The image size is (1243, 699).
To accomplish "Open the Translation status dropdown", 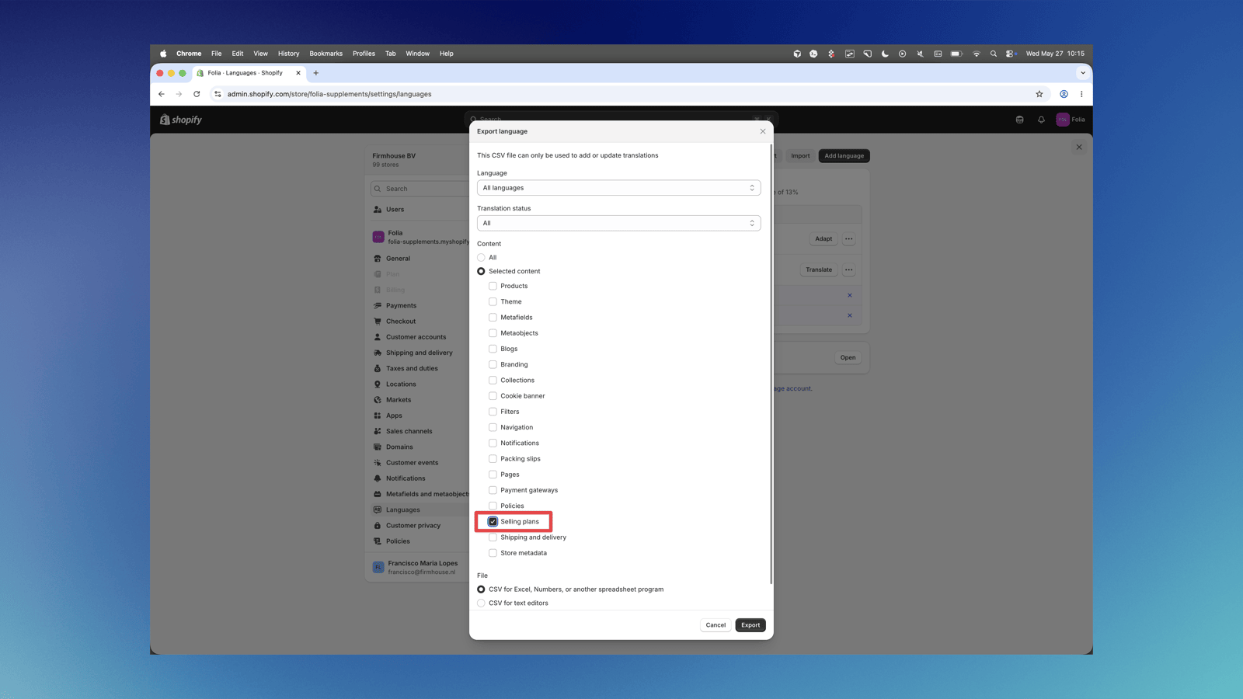I will coord(618,223).
